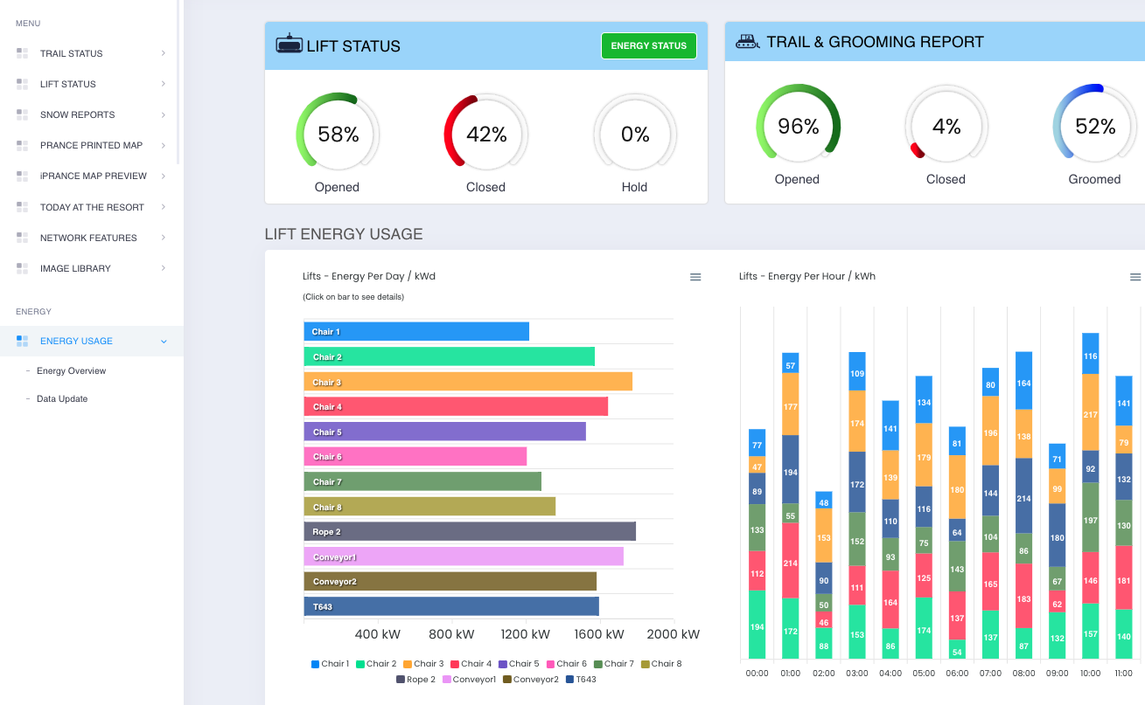Click the Trail Status grid icon
Screen dimensions: 1145x705
pyautogui.click(x=22, y=53)
